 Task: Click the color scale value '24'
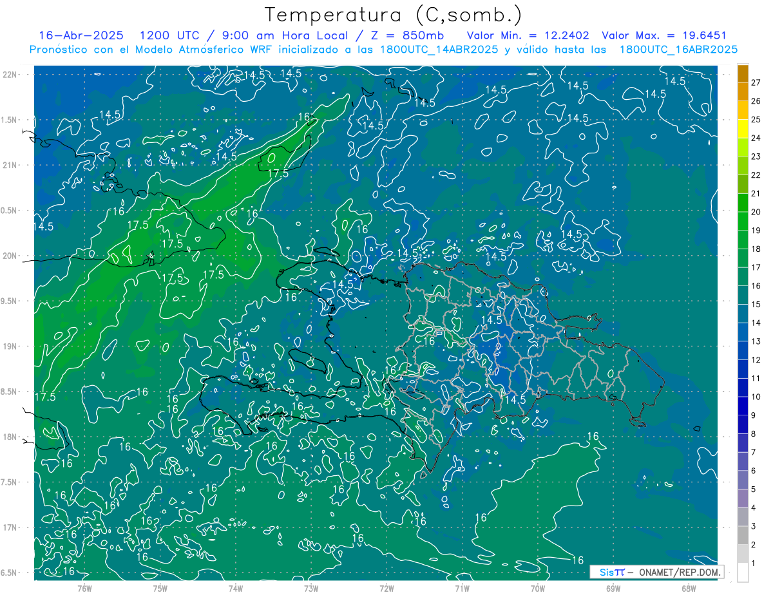pyautogui.click(x=756, y=138)
